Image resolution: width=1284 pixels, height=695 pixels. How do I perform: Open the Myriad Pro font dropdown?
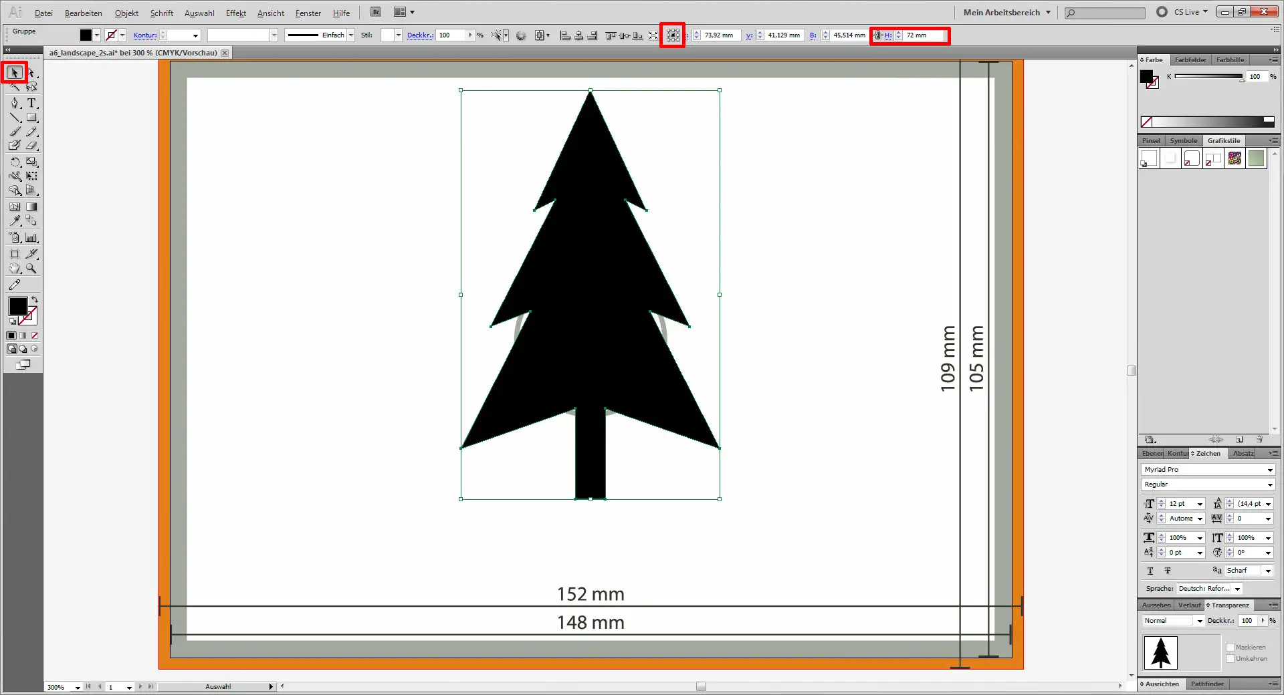click(x=1268, y=469)
